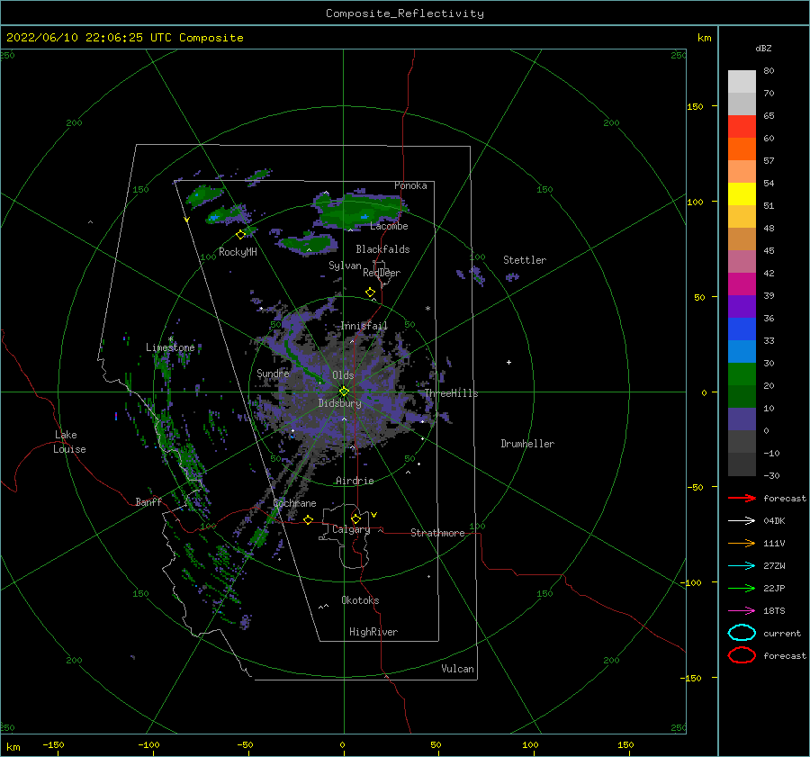The image size is (810, 757).
Task: Click the Vulcan label
Action: click(457, 669)
